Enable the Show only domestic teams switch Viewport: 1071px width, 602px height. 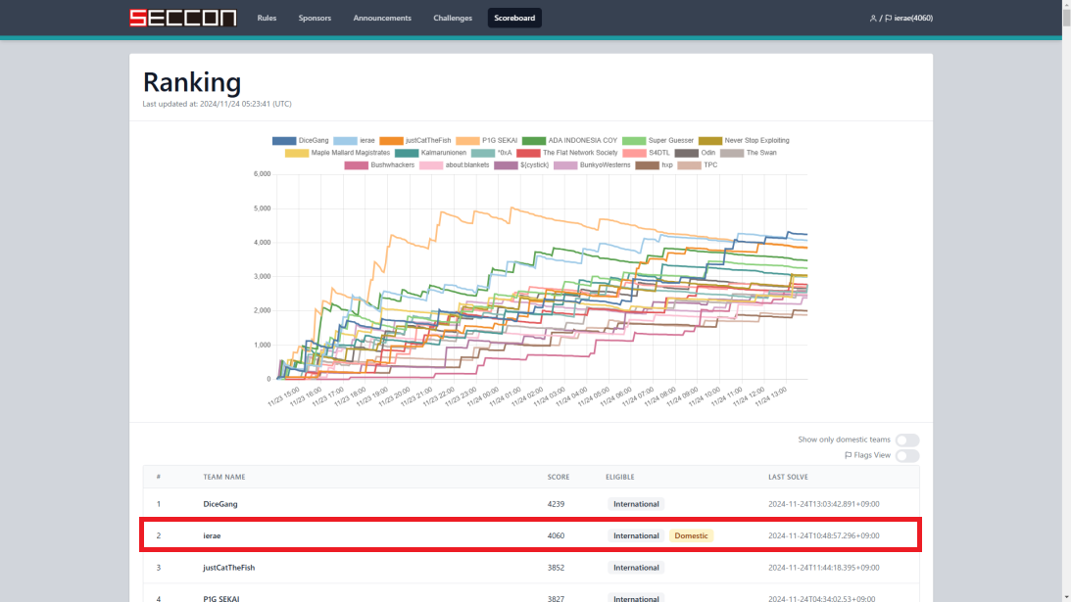pos(907,440)
